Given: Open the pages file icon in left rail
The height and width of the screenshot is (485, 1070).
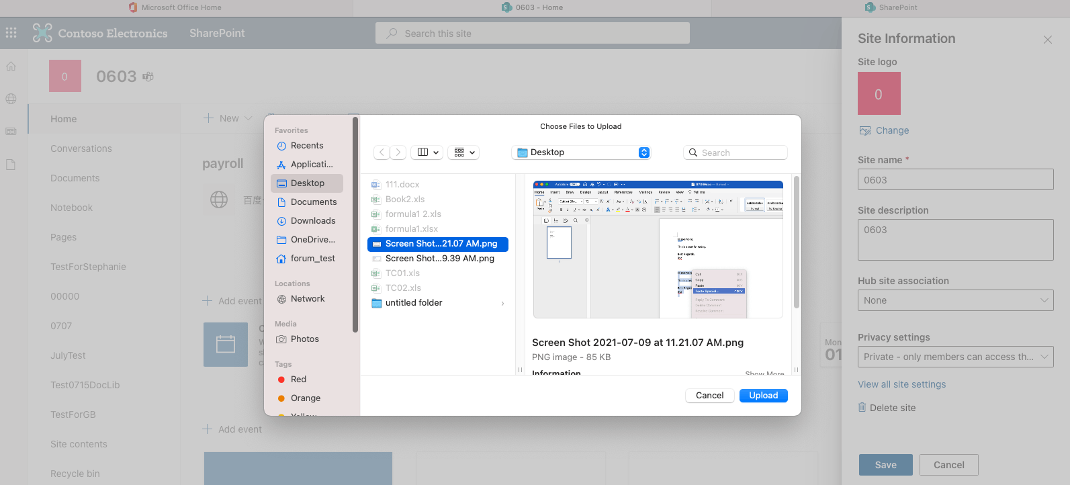Looking at the screenshot, I should click(x=11, y=165).
